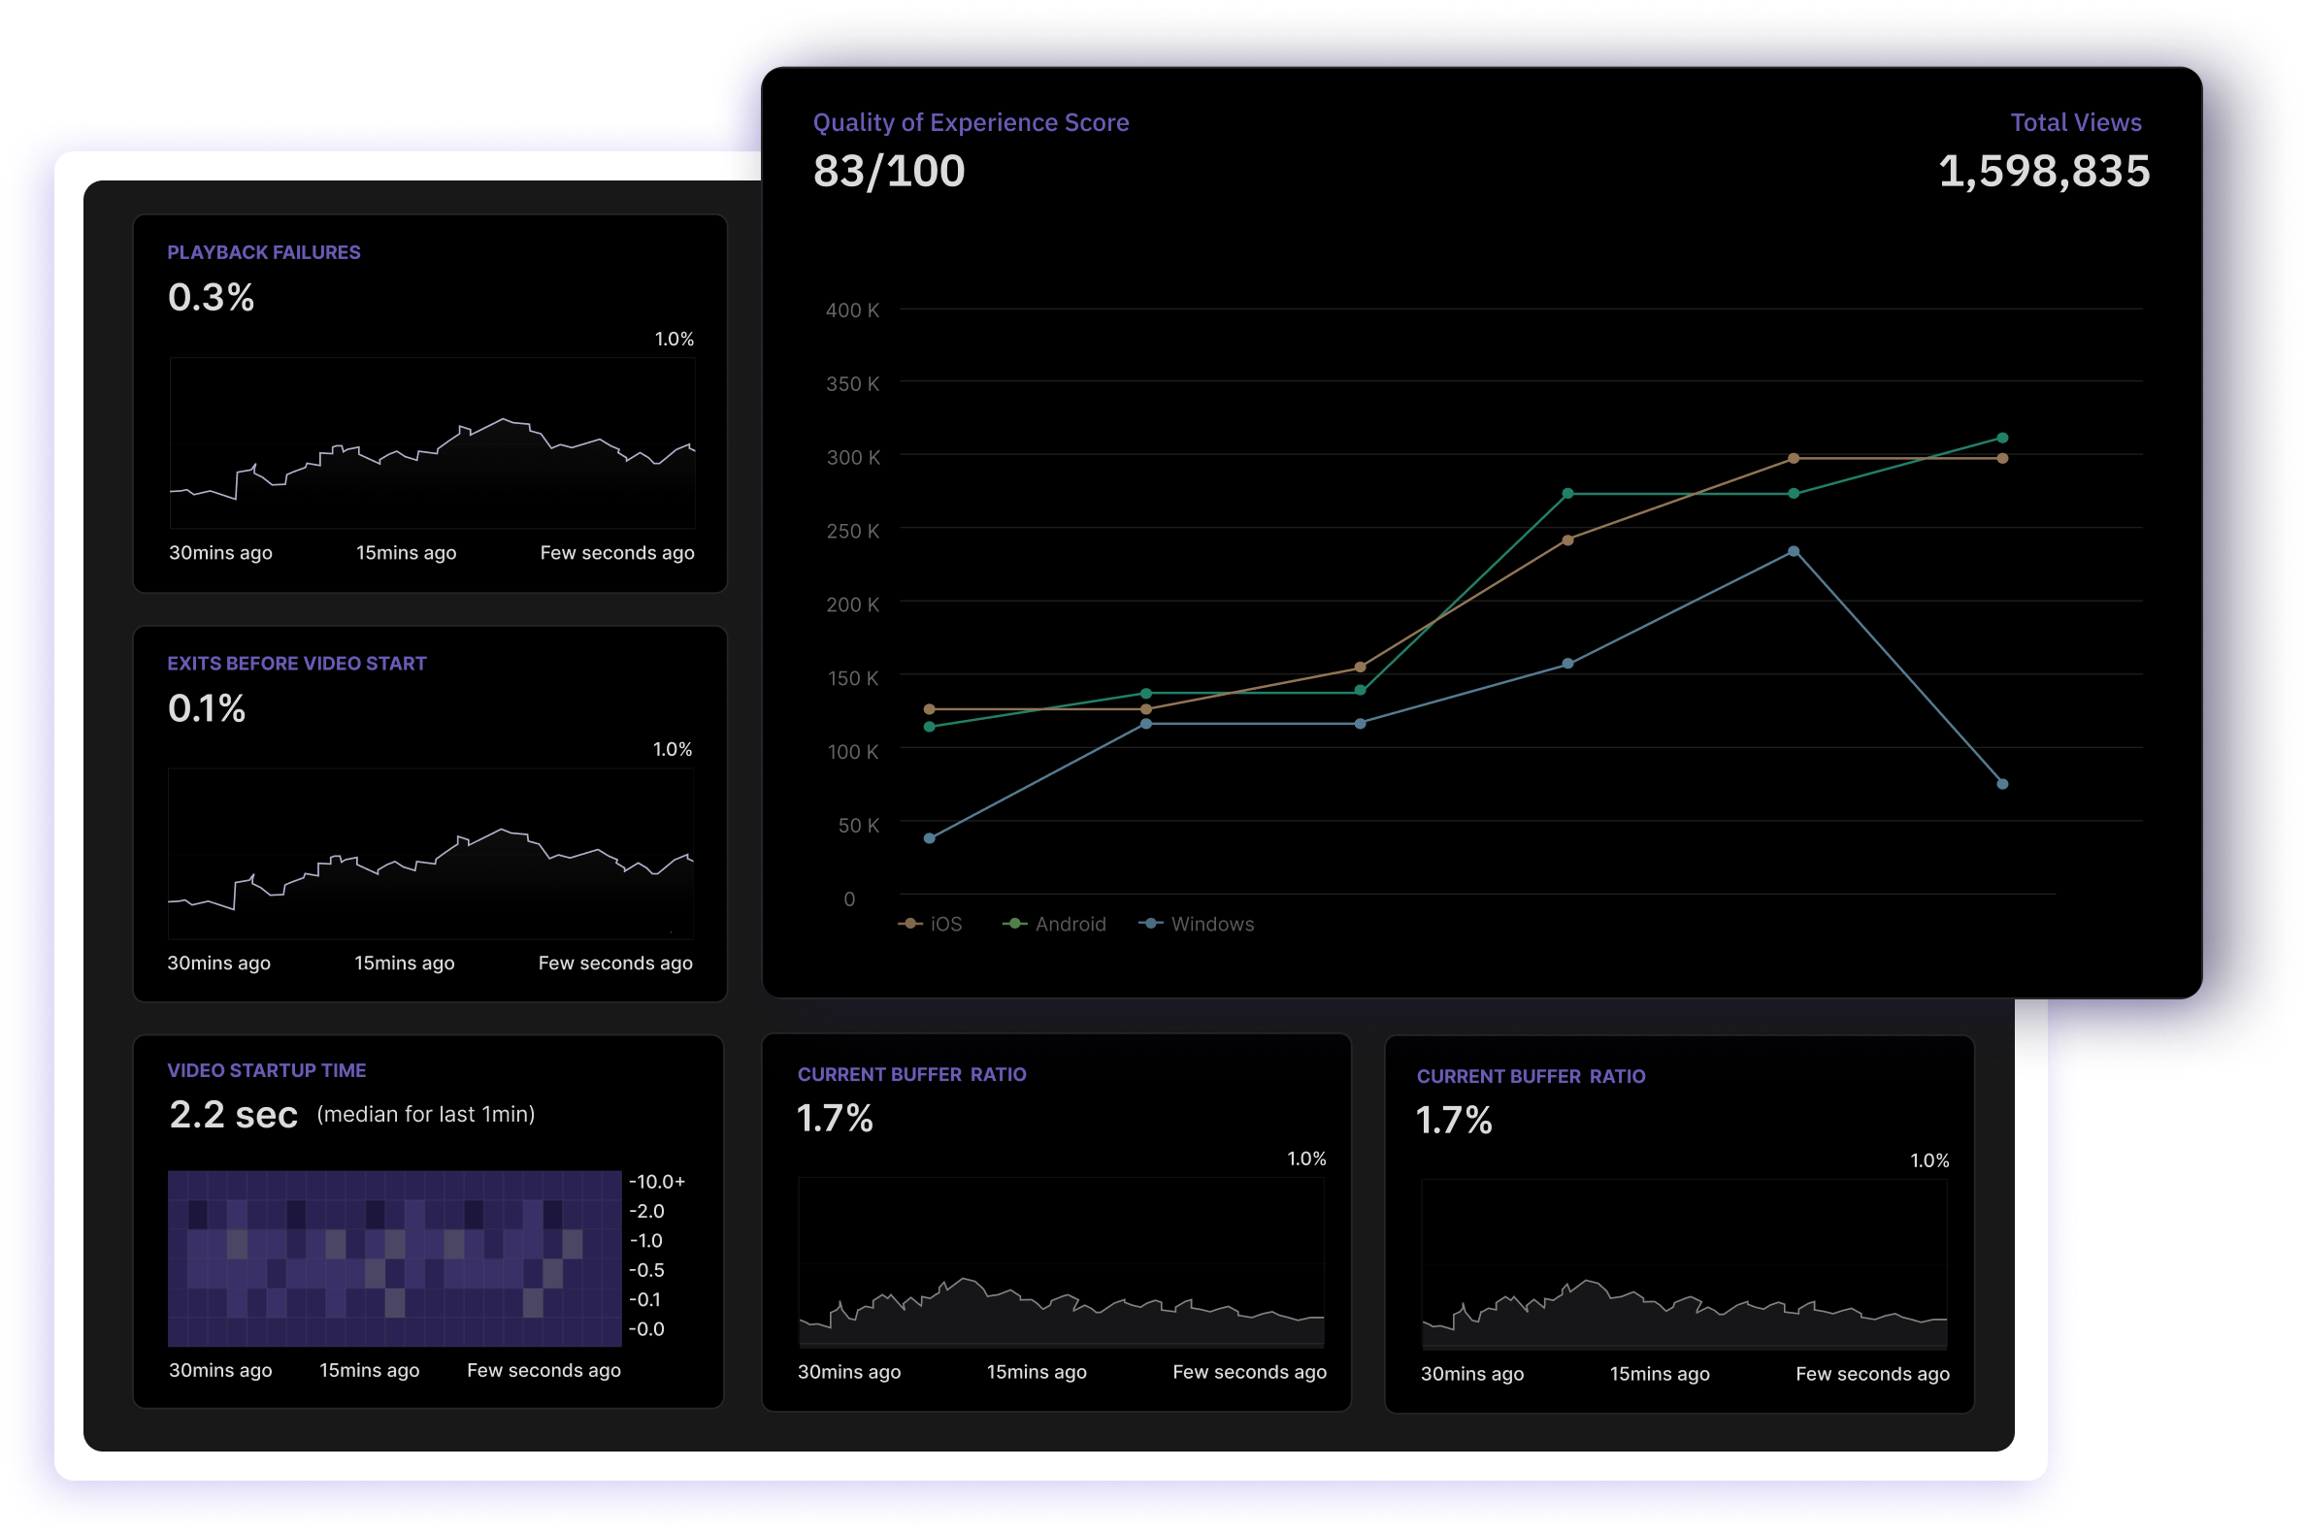The width and height of the screenshot is (2306, 1534).
Task: Click the 10.0+ heatmap axis label
Action: (x=657, y=1182)
